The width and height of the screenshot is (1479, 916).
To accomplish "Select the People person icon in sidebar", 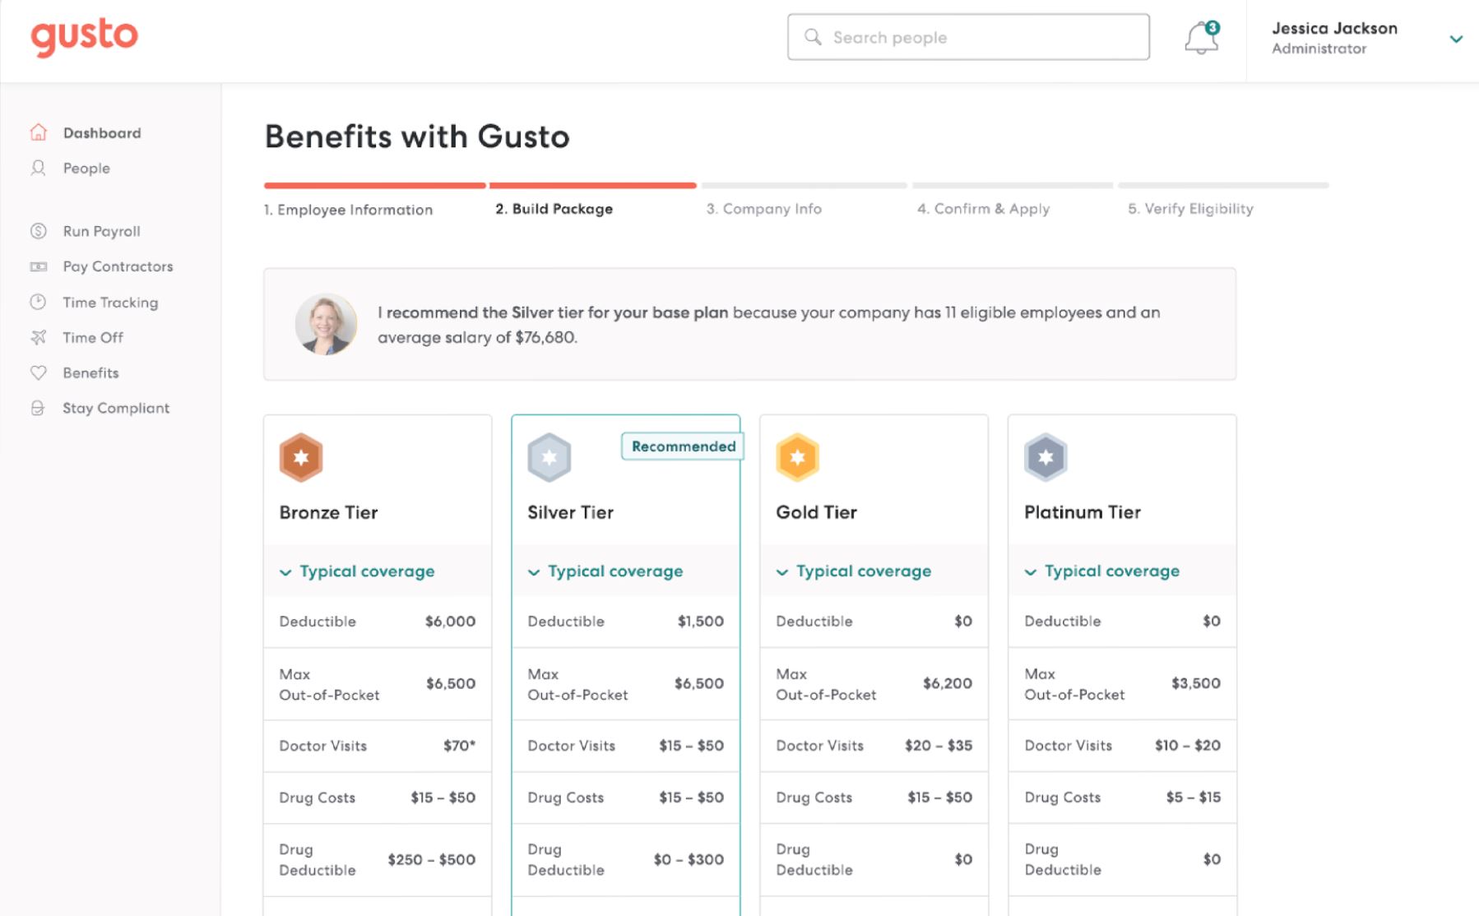I will (x=39, y=168).
